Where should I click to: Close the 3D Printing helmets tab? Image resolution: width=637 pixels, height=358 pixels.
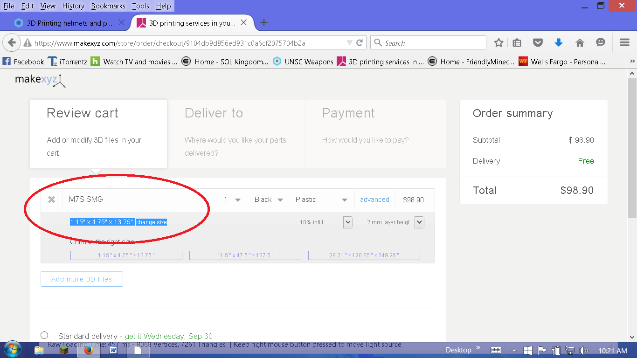[x=121, y=22]
